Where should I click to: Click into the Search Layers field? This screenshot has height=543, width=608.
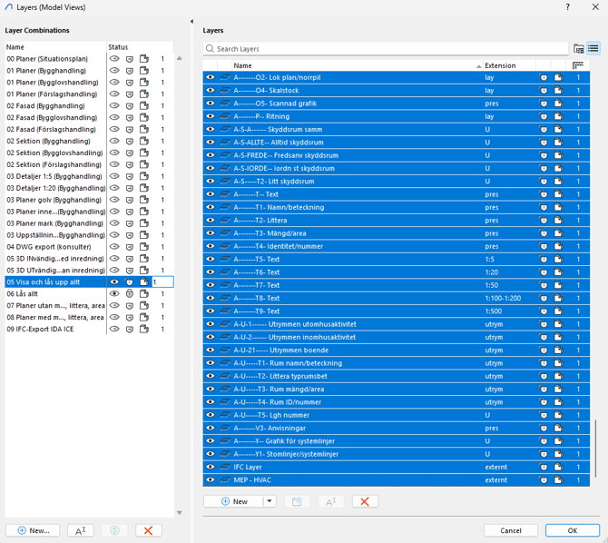(386, 49)
